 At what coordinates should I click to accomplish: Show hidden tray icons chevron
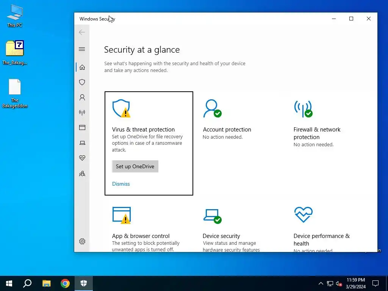321,283
